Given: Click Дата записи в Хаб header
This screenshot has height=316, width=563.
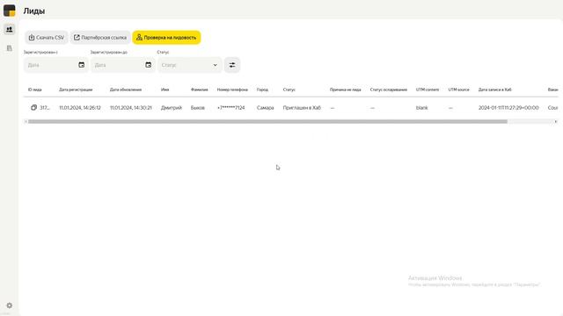Looking at the screenshot, I should tap(494, 90).
